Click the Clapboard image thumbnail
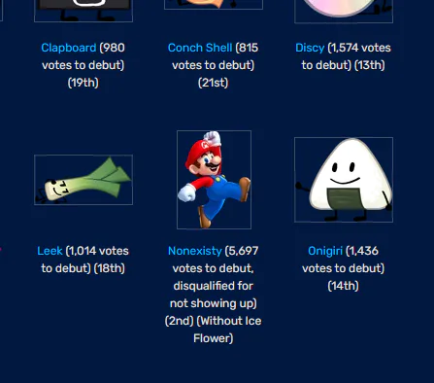The height and width of the screenshot is (383, 434). 83,11
